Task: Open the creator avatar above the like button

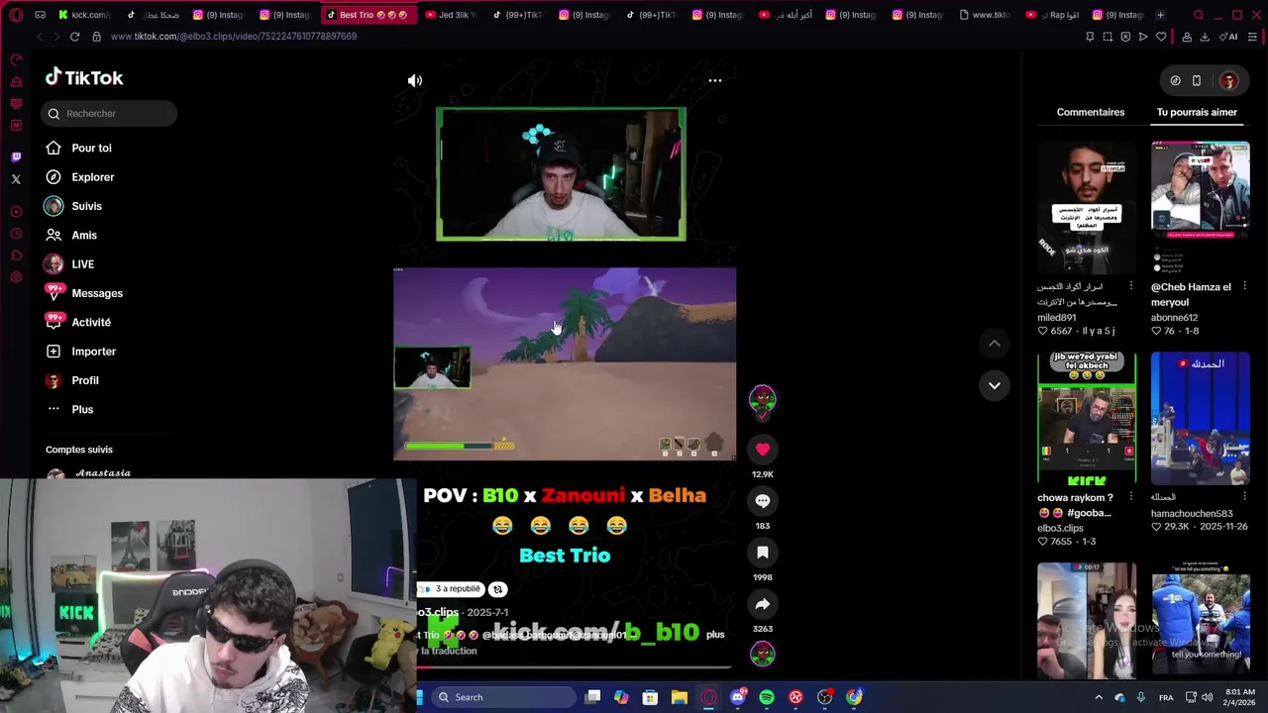Action: (x=762, y=398)
